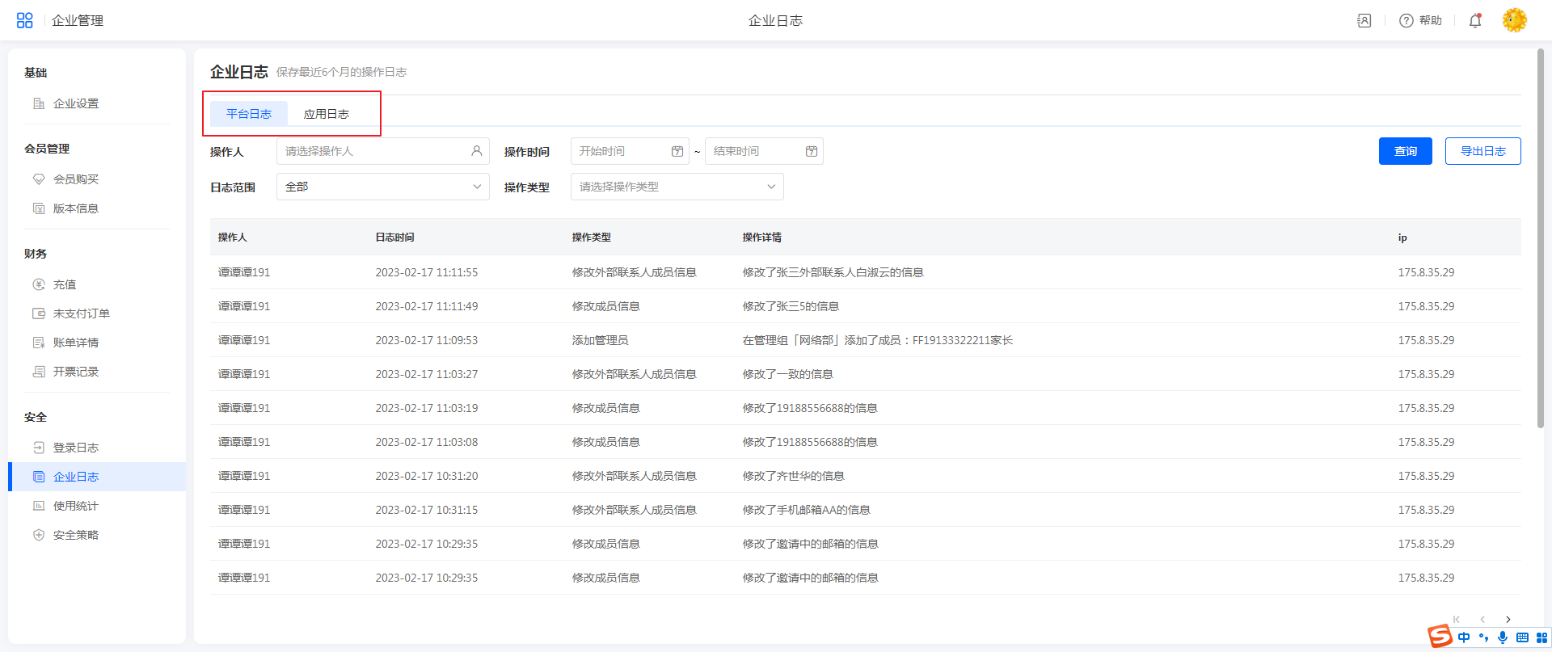Click the contacts icon in top bar
The height and width of the screenshot is (652, 1552).
click(x=1364, y=21)
